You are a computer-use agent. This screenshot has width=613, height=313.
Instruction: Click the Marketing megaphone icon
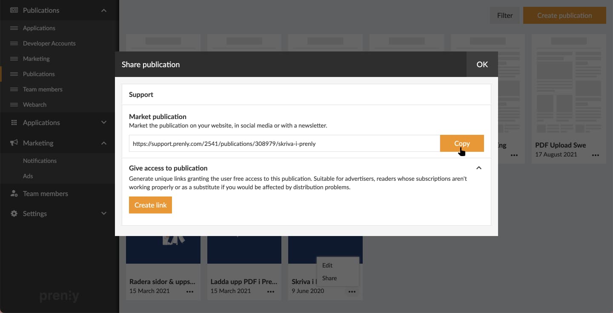(x=14, y=143)
